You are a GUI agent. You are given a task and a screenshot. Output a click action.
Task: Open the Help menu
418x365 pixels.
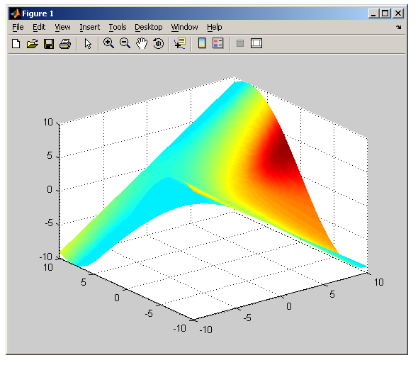point(215,27)
